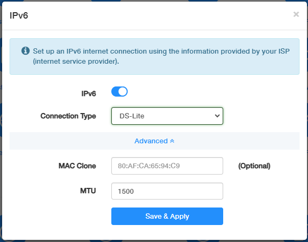Select the DS-Lite text in the combo box
Image resolution: width=308 pixels, height=242 pixels.
coord(132,116)
